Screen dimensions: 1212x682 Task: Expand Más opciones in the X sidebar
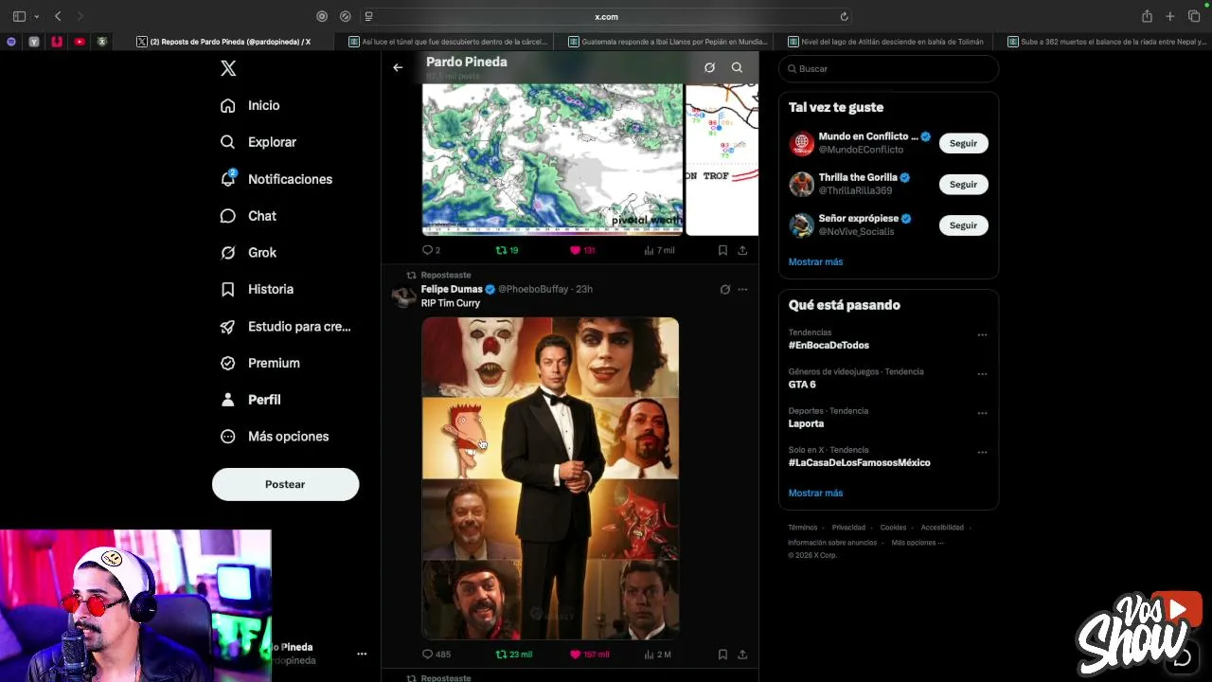pos(275,437)
